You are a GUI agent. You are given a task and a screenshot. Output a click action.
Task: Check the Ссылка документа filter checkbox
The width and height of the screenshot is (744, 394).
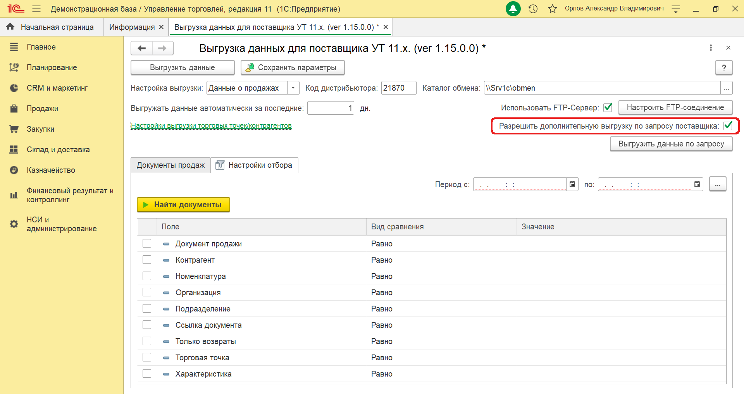pyautogui.click(x=147, y=325)
